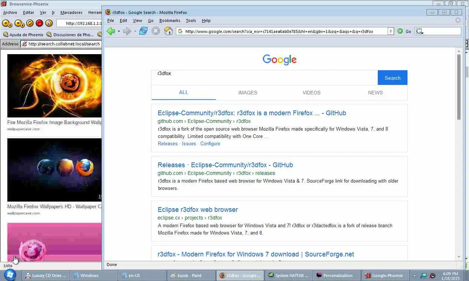
Task: Open Firefox Help menu
Action: point(206,20)
